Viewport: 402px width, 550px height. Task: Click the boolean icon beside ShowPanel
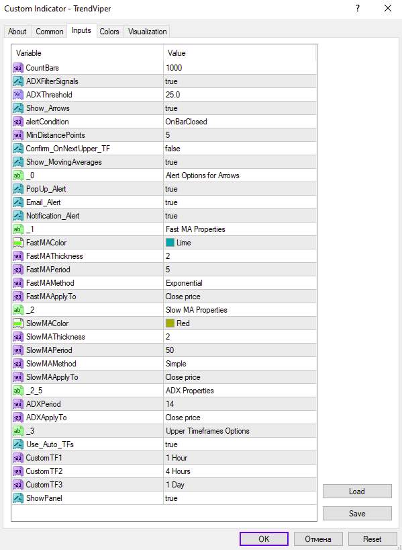pyautogui.click(x=18, y=498)
